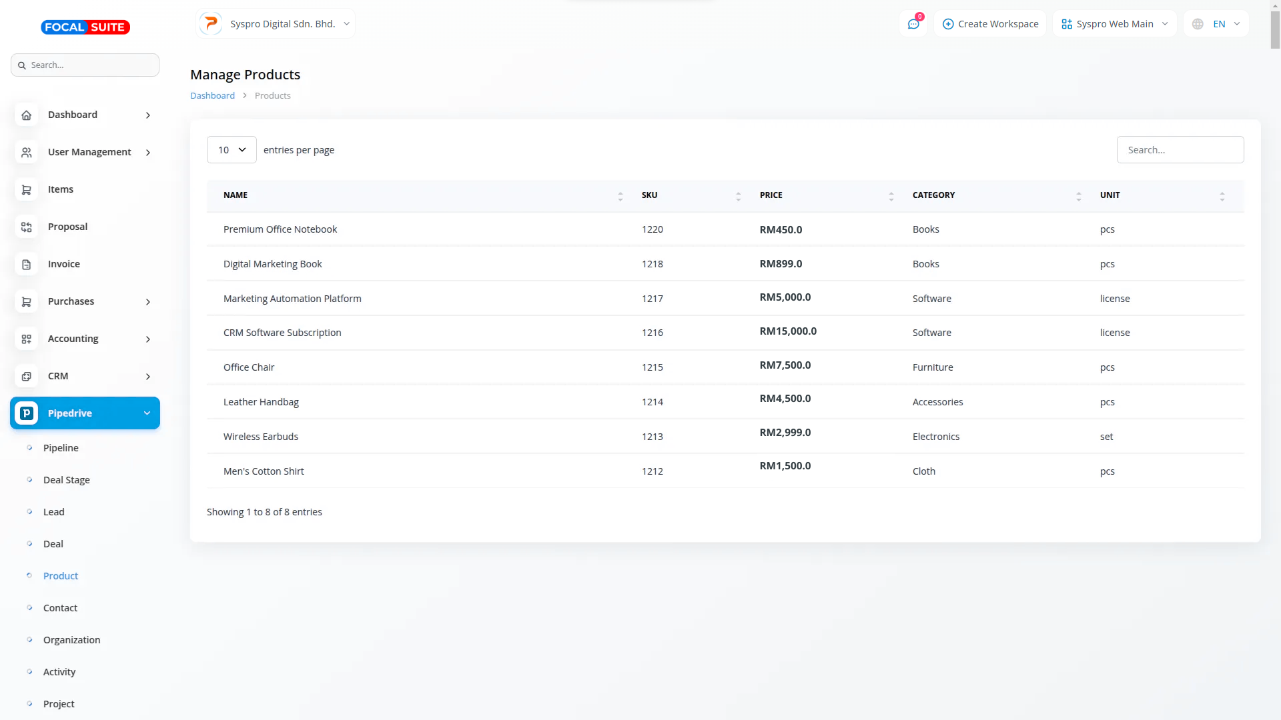Click the Pipedrive P logo icon
Image resolution: width=1281 pixels, height=720 pixels.
click(x=26, y=413)
